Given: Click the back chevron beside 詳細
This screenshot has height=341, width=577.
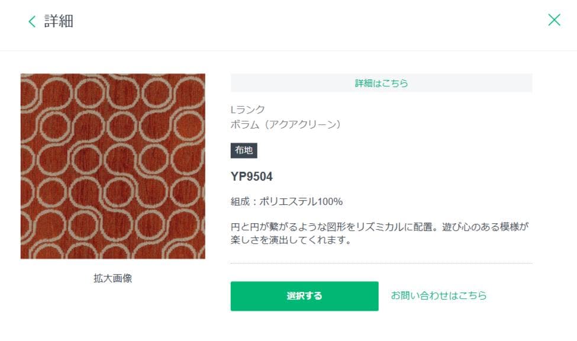Looking at the screenshot, I should click(32, 22).
